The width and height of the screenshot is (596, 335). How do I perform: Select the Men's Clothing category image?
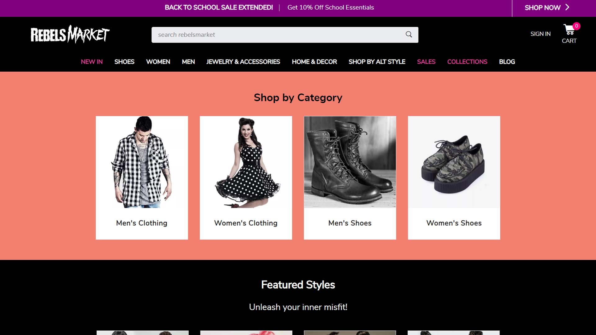[x=142, y=162]
